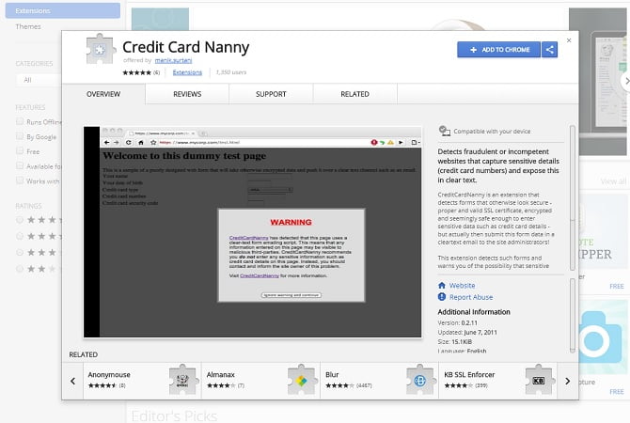Open the Anonymouse related extension
This screenshot has height=423, width=630.
(142, 381)
